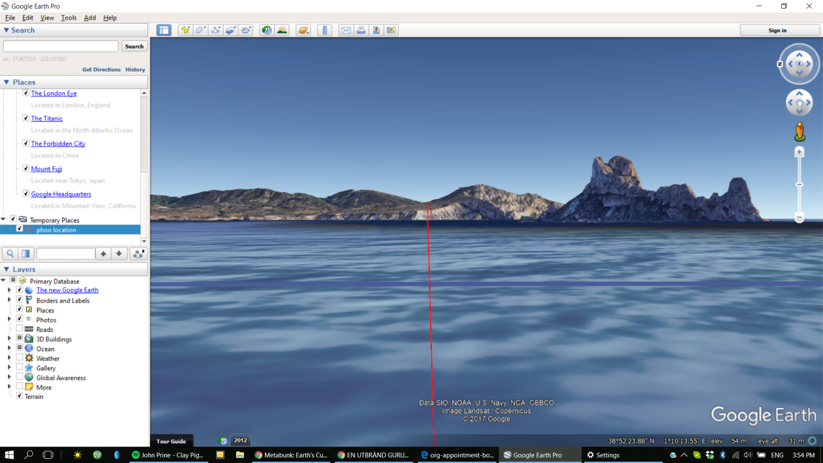Select the Add Polygon tool
This screenshot has height=463, width=823.
coord(201,30)
